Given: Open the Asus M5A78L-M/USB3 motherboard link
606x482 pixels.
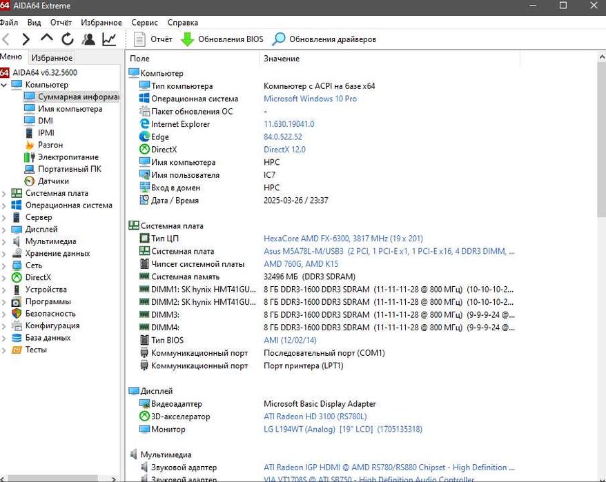Looking at the screenshot, I should pyautogui.click(x=389, y=251).
